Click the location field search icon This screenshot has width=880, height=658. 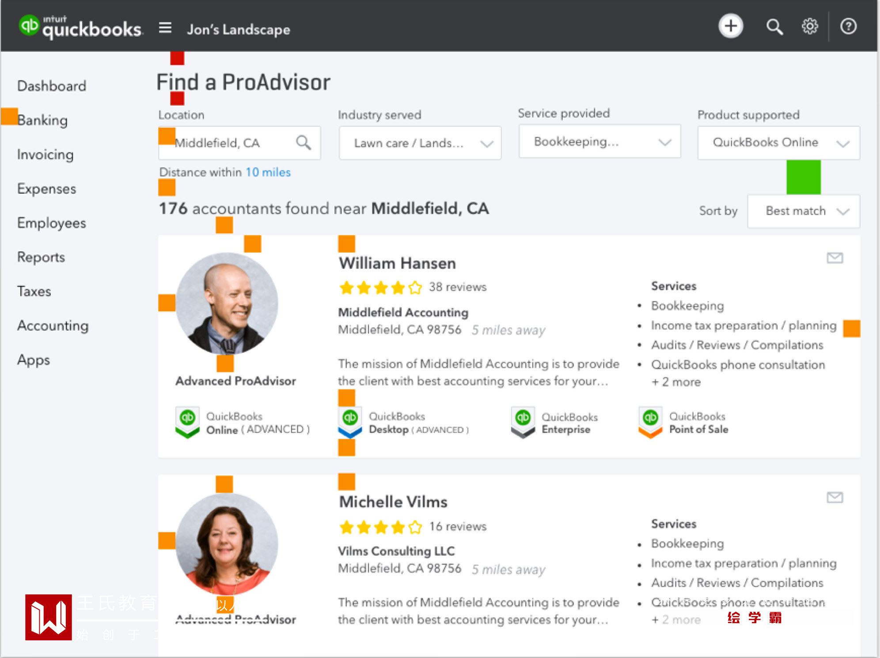[x=303, y=143]
